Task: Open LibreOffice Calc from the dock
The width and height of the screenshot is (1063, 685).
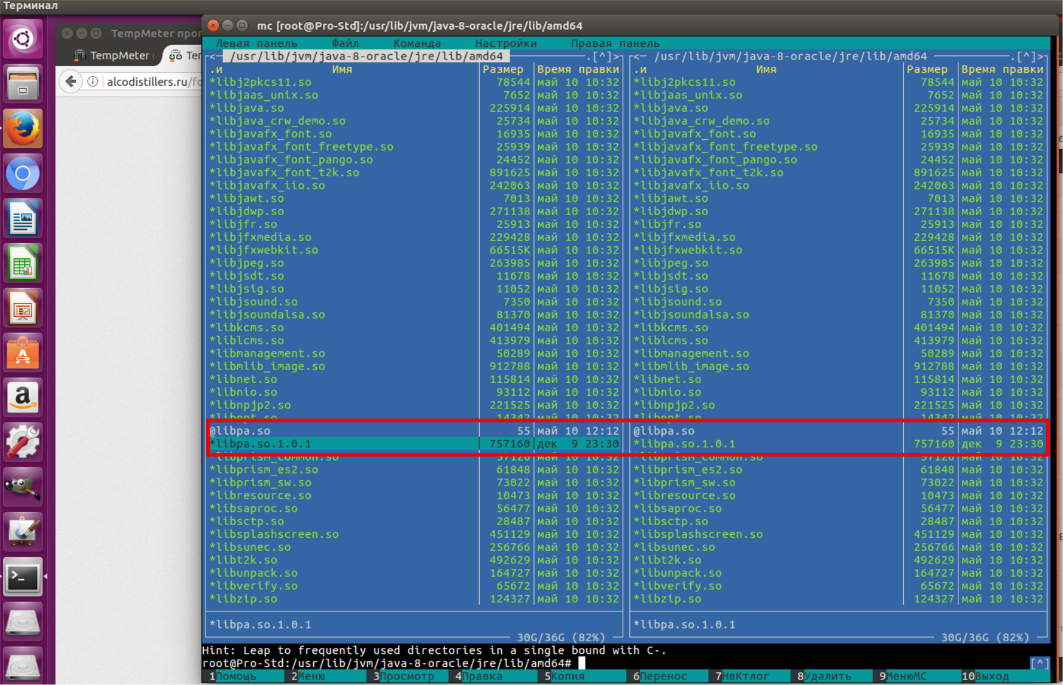Action: pos(23,263)
